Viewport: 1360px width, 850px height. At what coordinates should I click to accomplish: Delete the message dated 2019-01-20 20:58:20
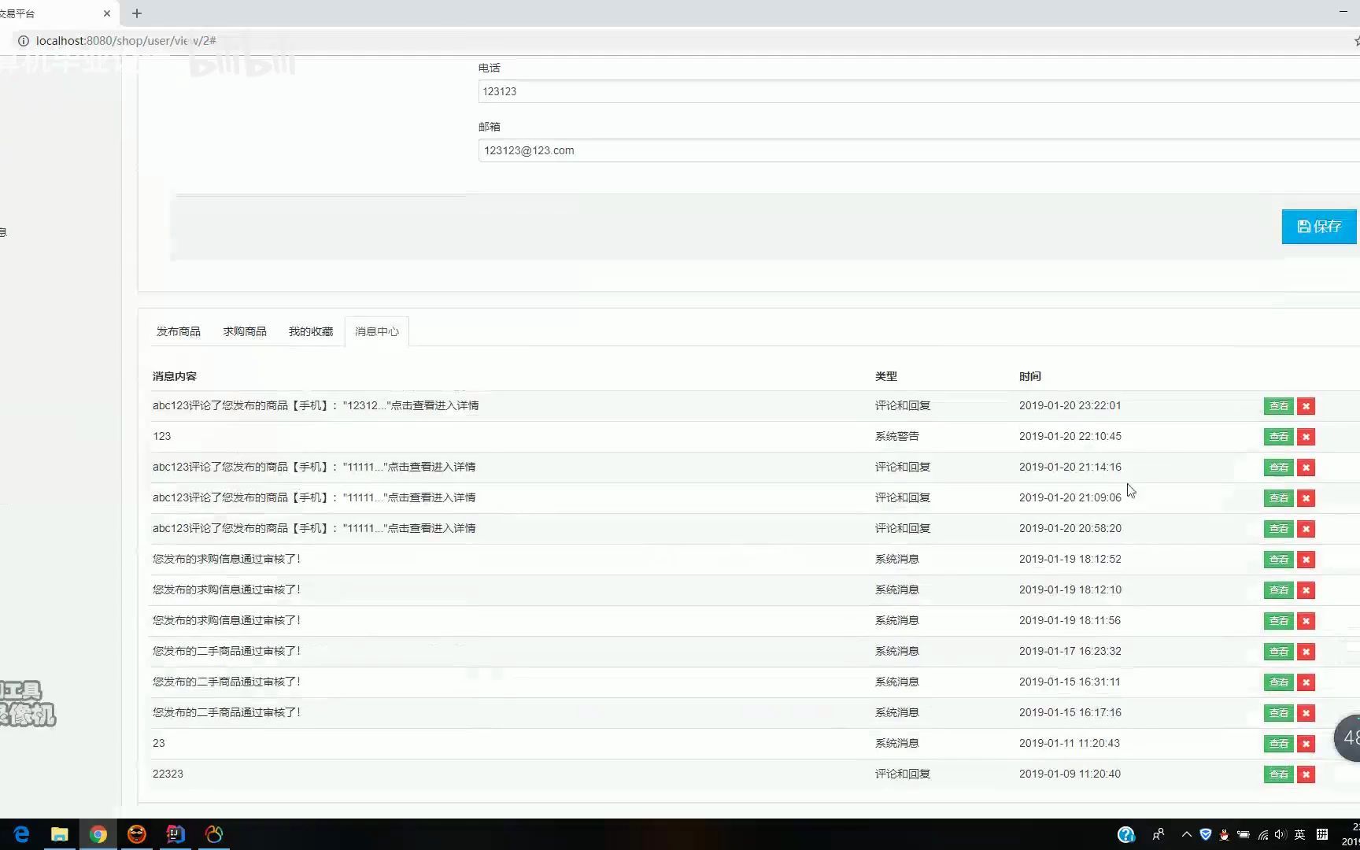[x=1306, y=529]
